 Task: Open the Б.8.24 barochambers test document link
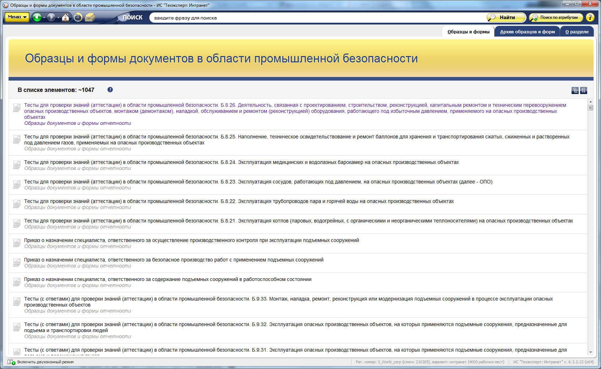[x=241, y=162]
